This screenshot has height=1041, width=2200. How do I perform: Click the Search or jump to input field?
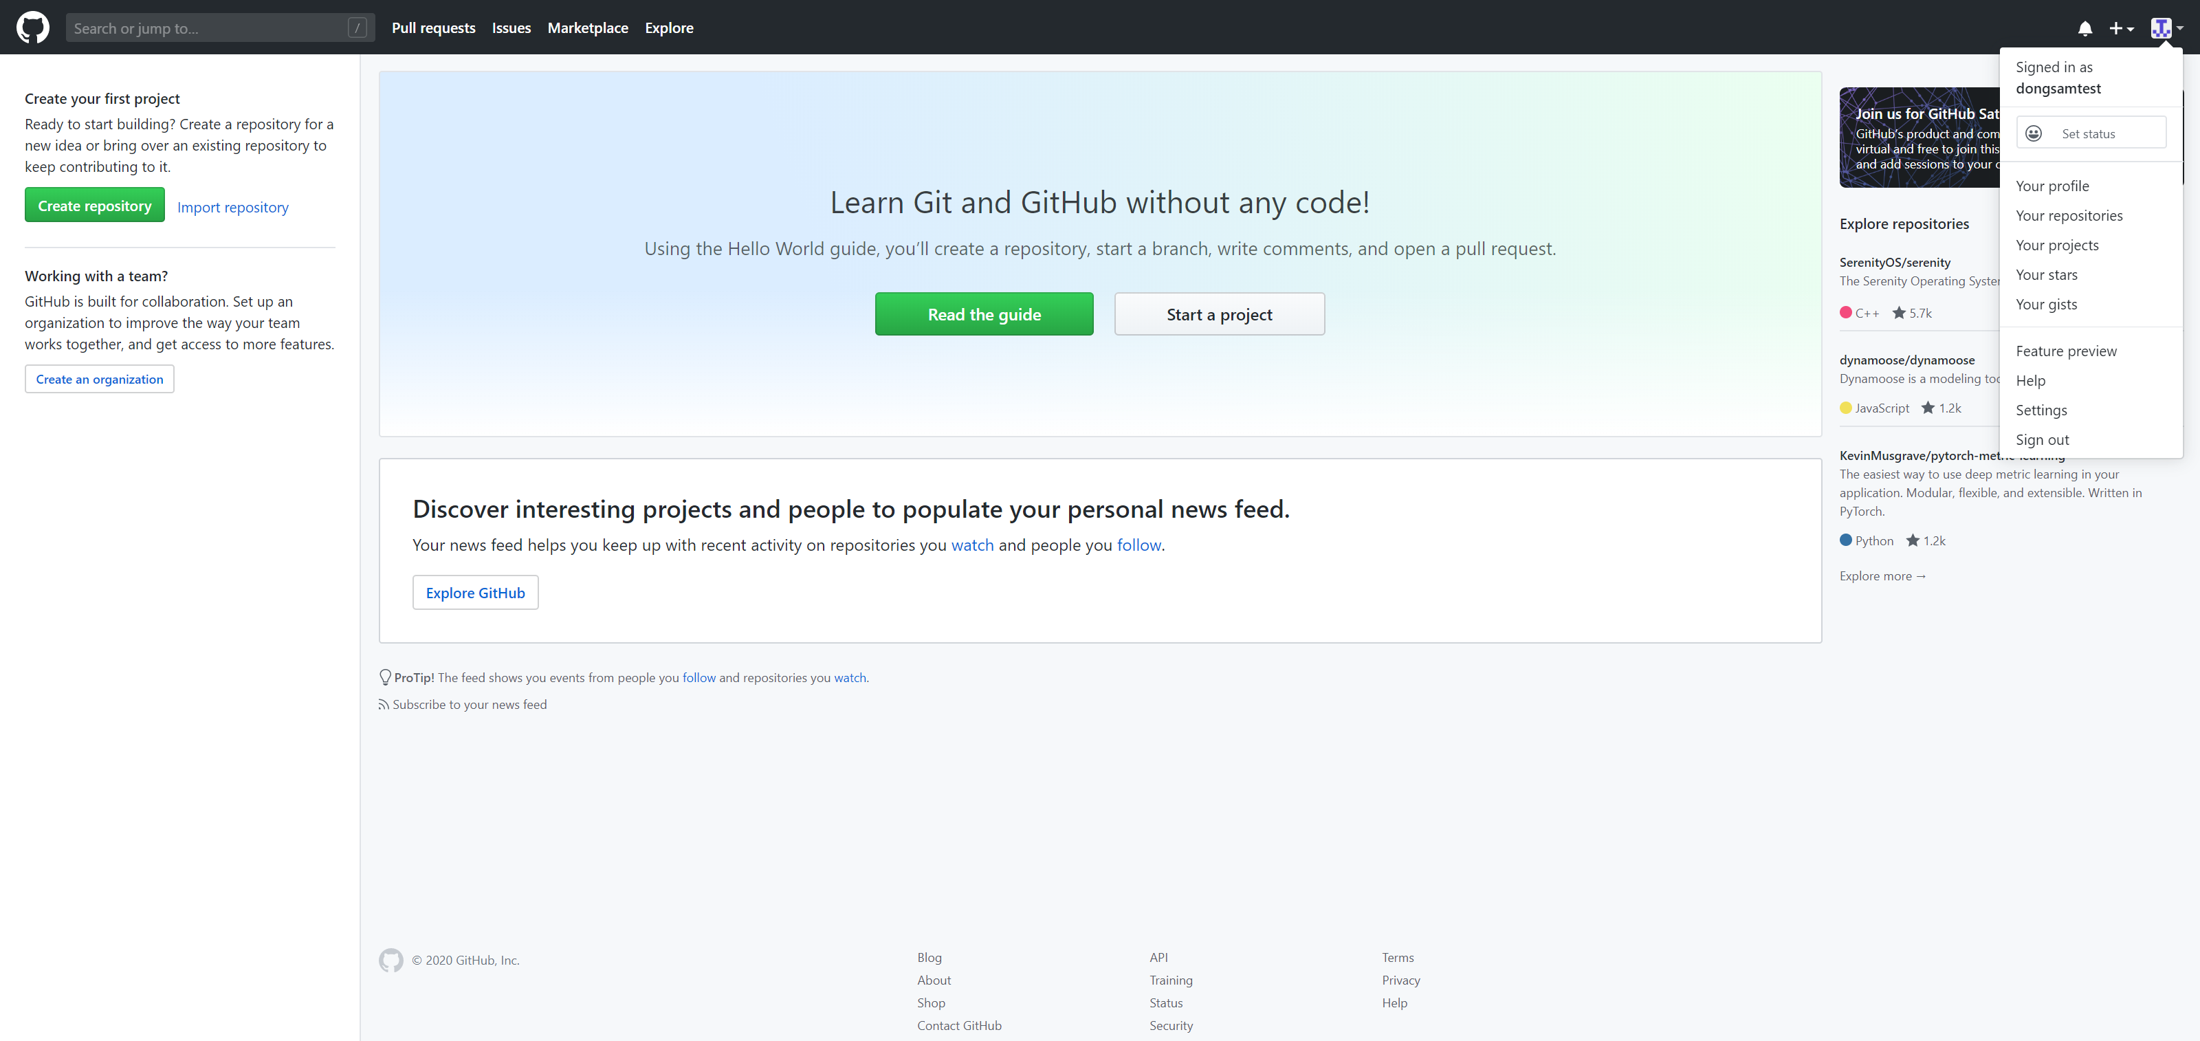pyautogui.click(x=217, y=27)
